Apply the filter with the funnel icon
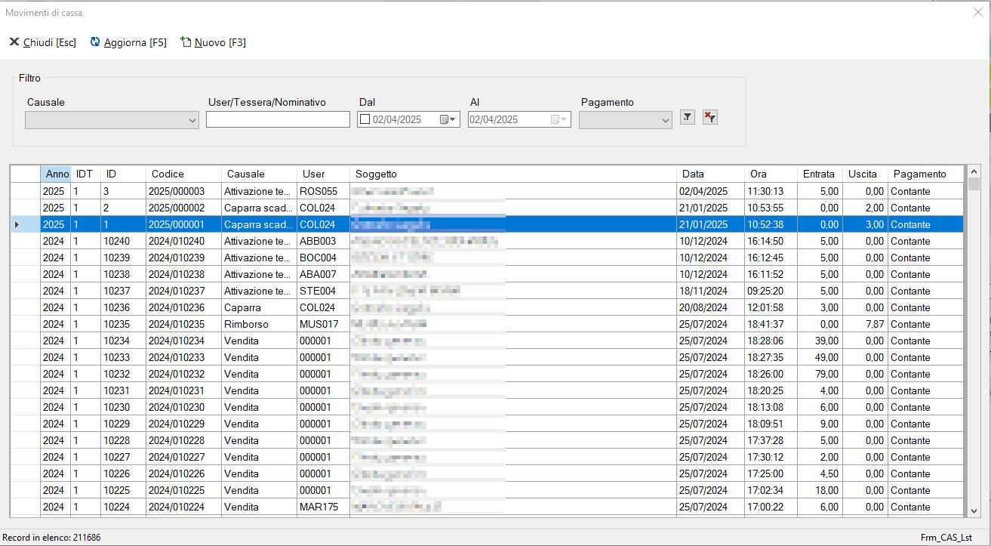The height and width of the screenshot is (546, 991). (x=687, y=117)
